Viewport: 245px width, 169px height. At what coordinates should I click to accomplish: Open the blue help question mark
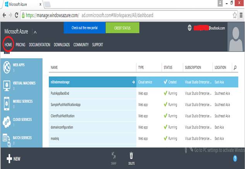[x=235, y=159]
